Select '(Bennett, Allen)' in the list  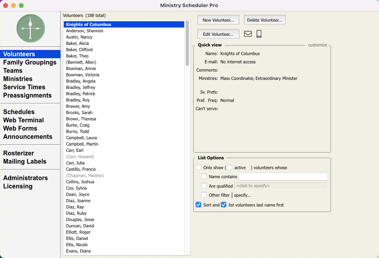[x=124, y=62]
